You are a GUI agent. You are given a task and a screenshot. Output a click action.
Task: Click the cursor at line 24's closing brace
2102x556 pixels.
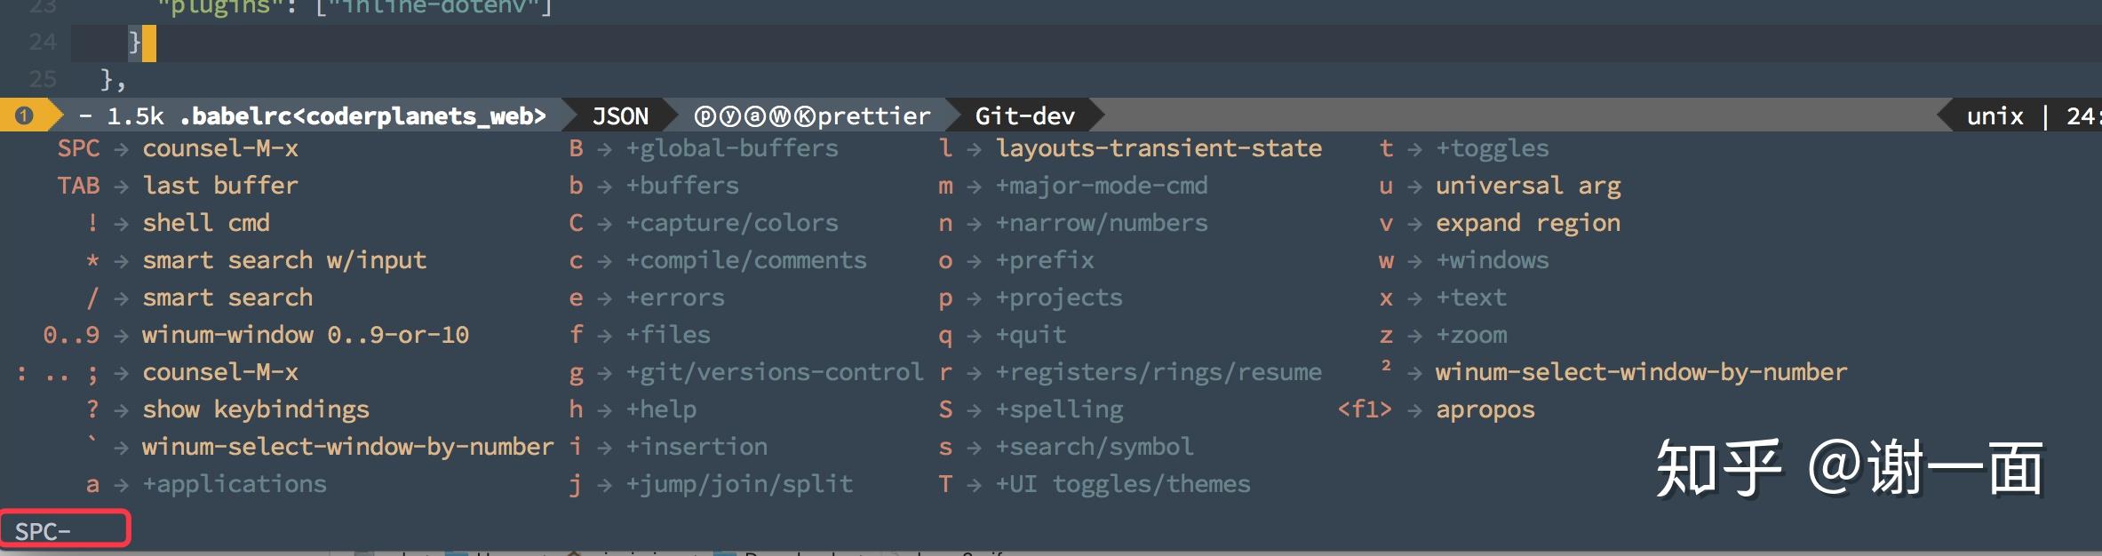point(149,43)
